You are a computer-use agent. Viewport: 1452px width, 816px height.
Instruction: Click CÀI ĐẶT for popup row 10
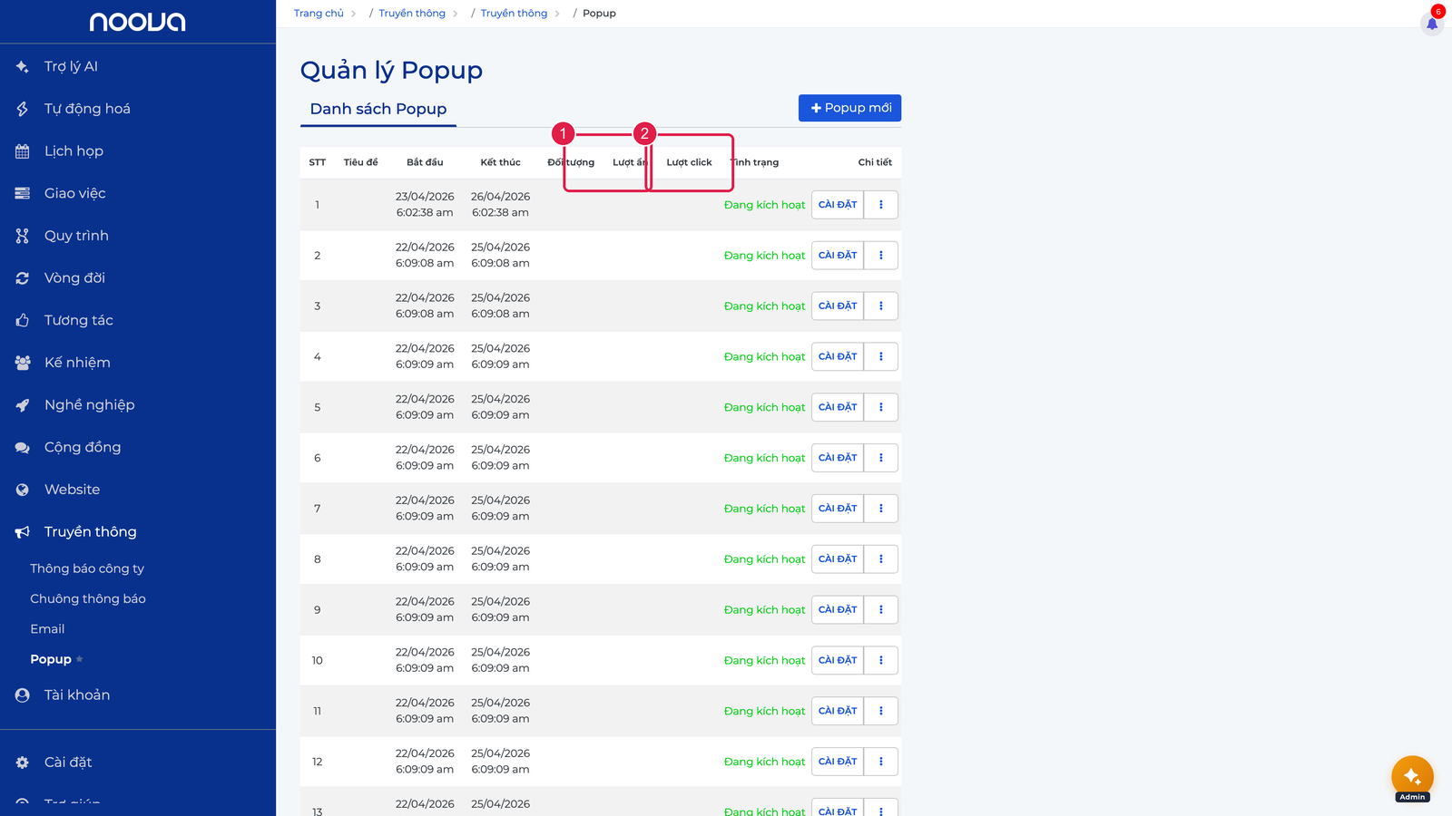(838, 660)
